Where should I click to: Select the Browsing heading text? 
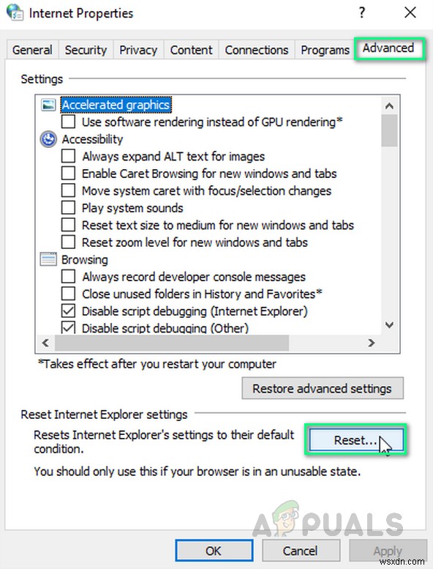(x=84, y=259)
